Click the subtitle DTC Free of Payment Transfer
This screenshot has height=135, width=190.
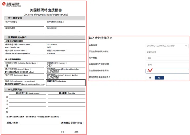[x=46, y=15]
